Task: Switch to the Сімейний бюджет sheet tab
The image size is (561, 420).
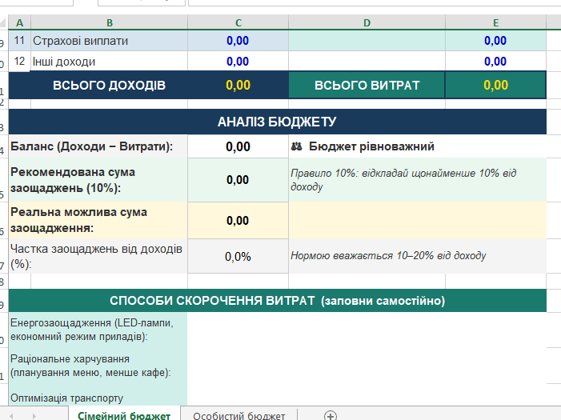Action: pos(124,415)
